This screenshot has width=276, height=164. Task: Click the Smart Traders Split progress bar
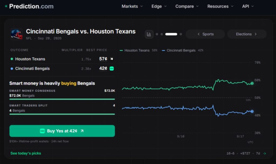pos(62,114)
